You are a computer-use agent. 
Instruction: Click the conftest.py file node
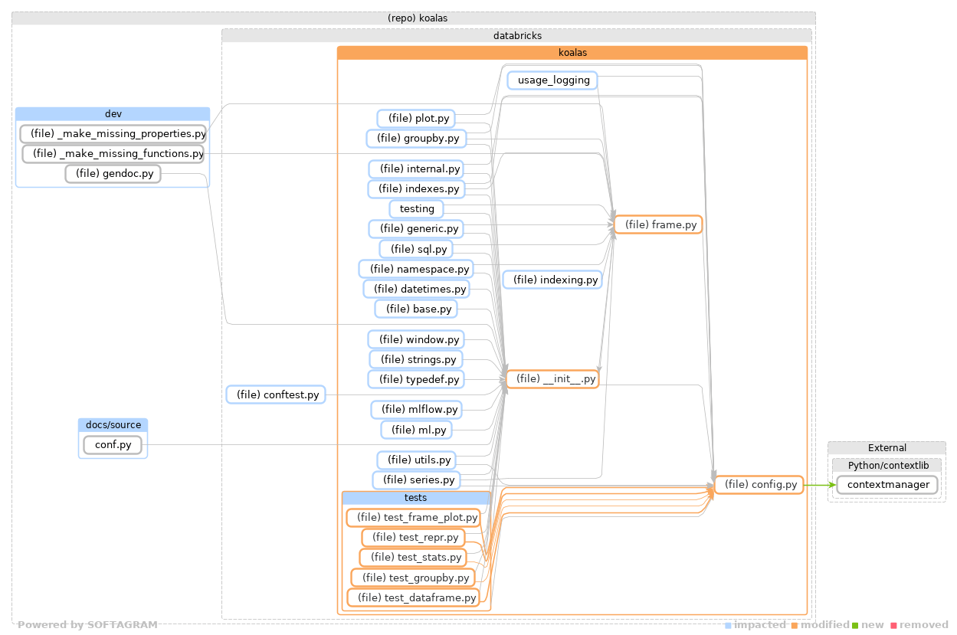275,394
